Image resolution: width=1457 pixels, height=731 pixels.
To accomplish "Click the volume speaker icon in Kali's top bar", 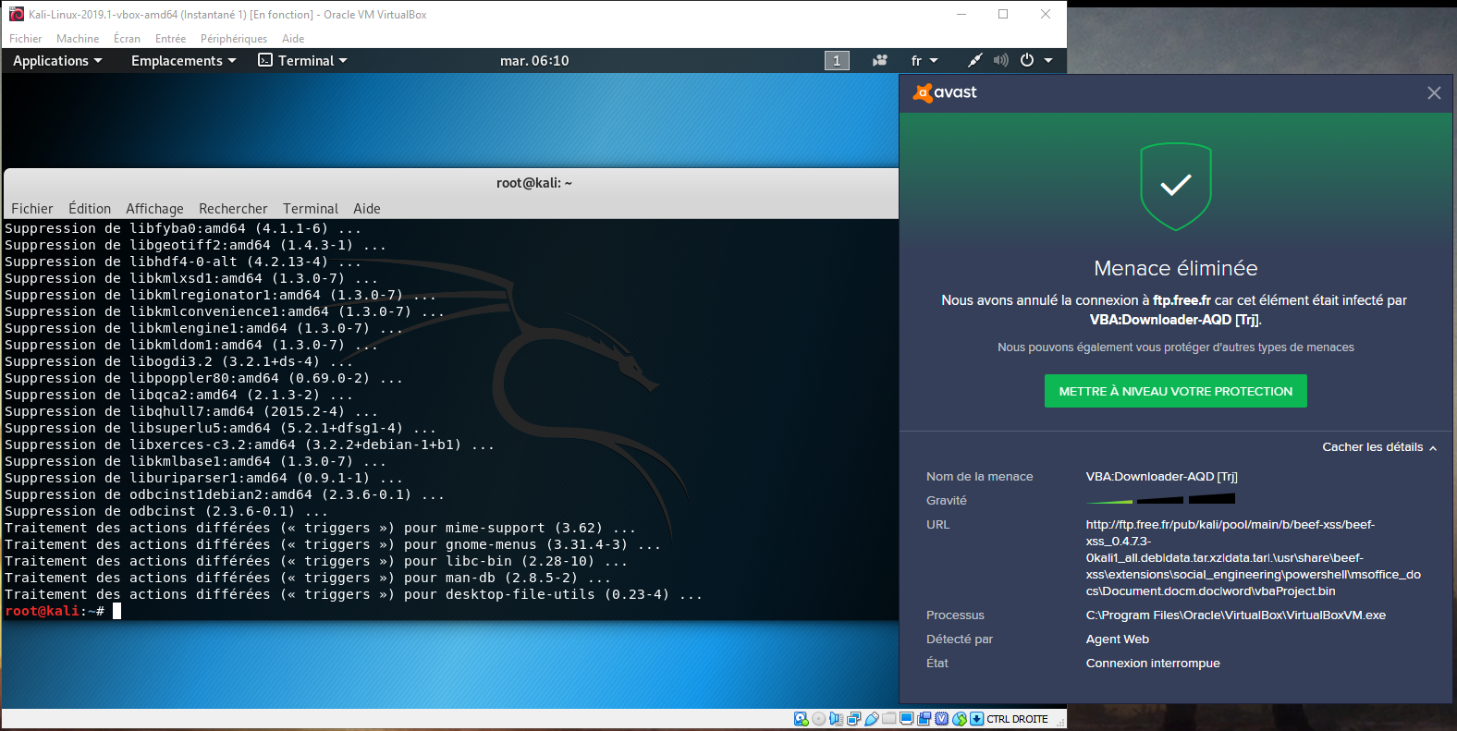I will pyautogui.click(x=1000, y=61).
